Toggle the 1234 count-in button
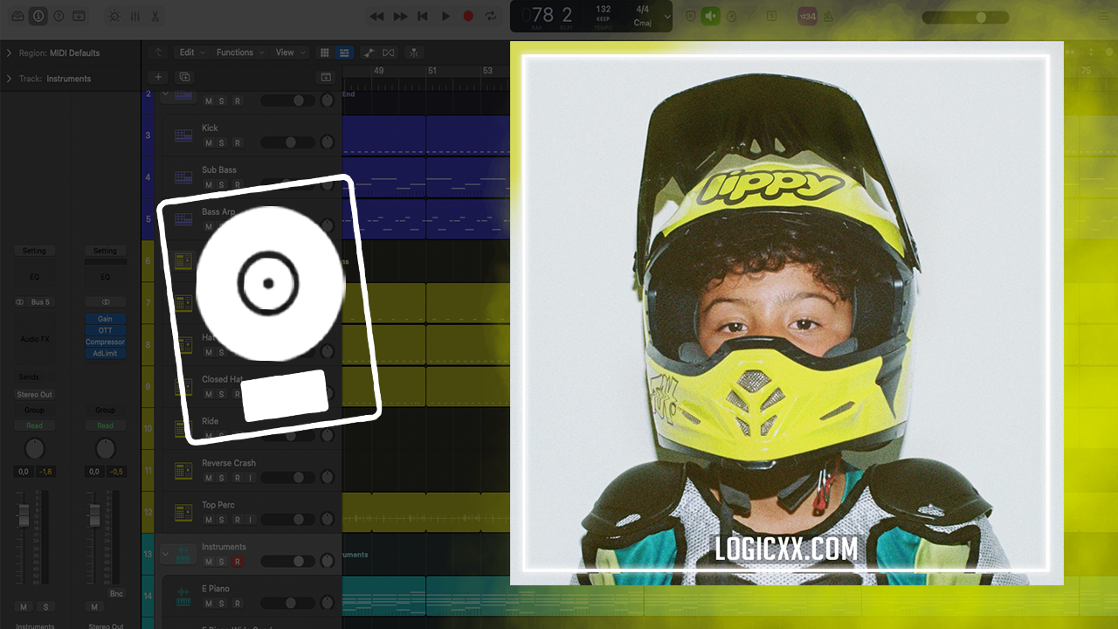The height and width of the screenshot is (629, 1118). point(807,16)
